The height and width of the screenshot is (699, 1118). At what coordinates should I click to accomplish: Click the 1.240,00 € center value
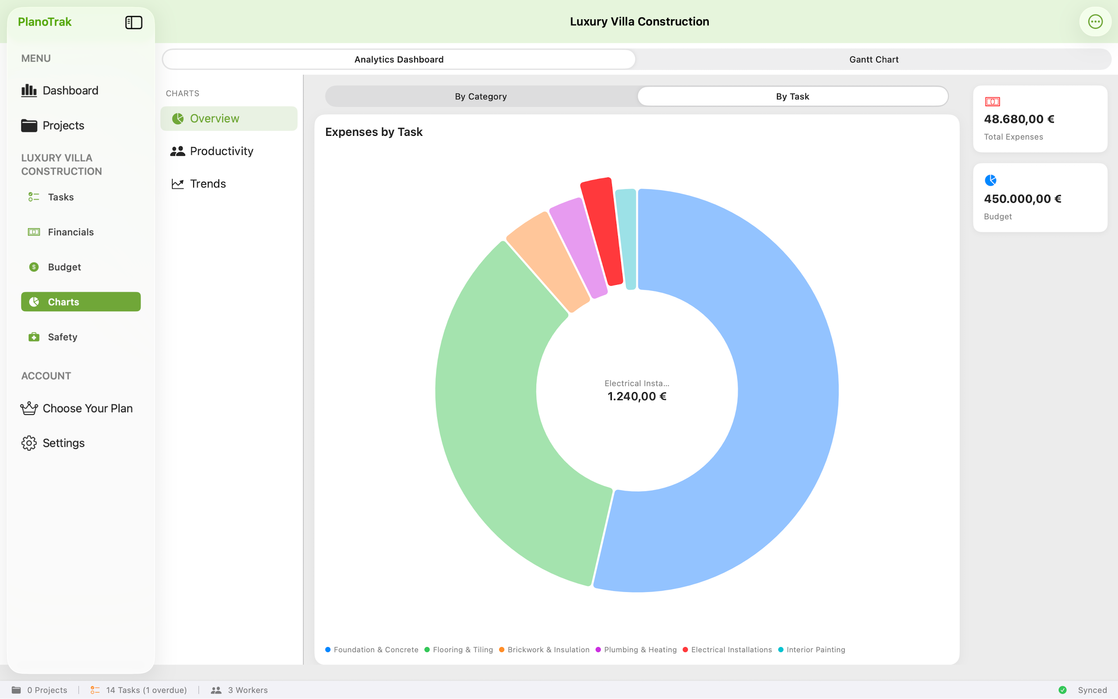click(637, 396)
